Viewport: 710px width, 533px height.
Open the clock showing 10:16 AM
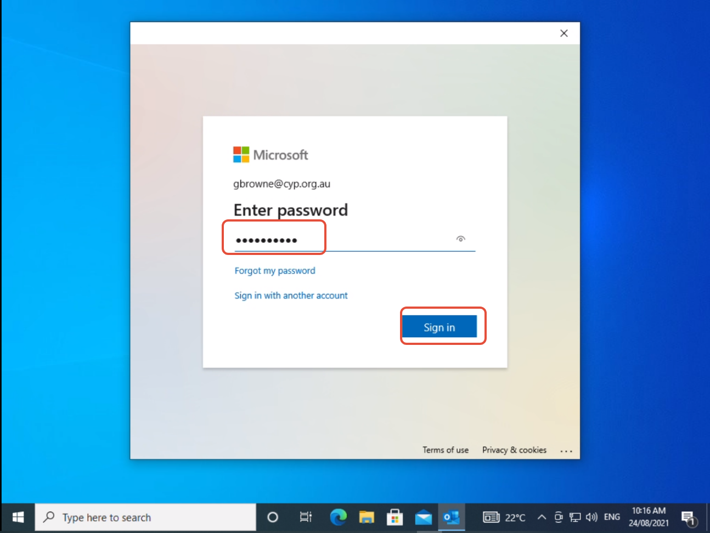click(649, 517)
